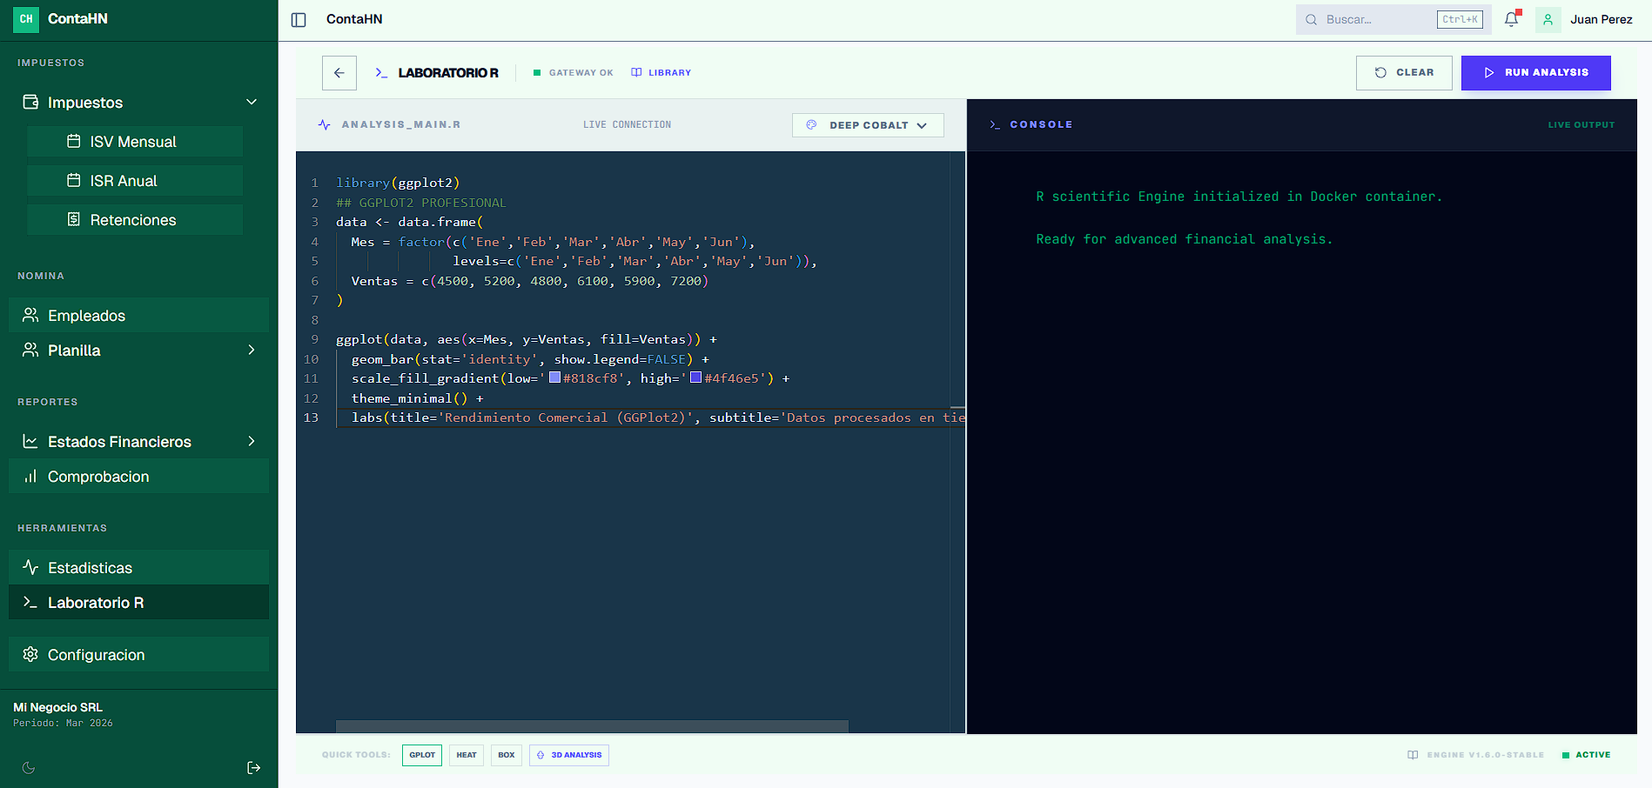Open the Library book link
This screenshot has height=788, width=1652.
click(661, 73)
